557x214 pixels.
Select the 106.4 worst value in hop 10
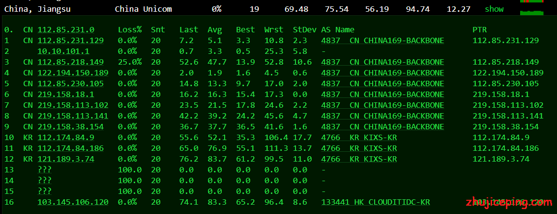pos(276,138)
